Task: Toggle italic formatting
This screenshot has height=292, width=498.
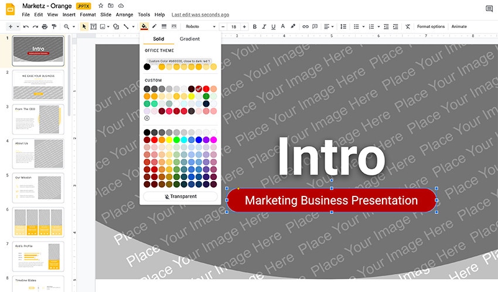Action: [x=264, y=27]
